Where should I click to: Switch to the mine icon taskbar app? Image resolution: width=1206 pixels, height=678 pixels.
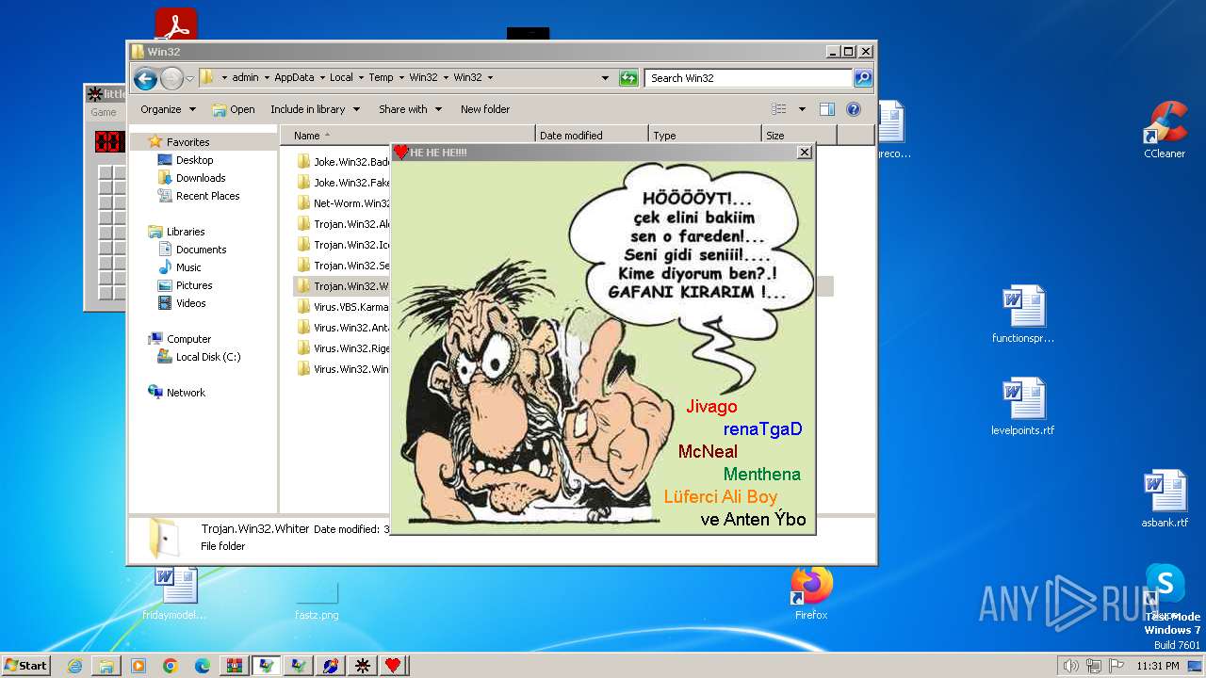[x=362, y=666]
